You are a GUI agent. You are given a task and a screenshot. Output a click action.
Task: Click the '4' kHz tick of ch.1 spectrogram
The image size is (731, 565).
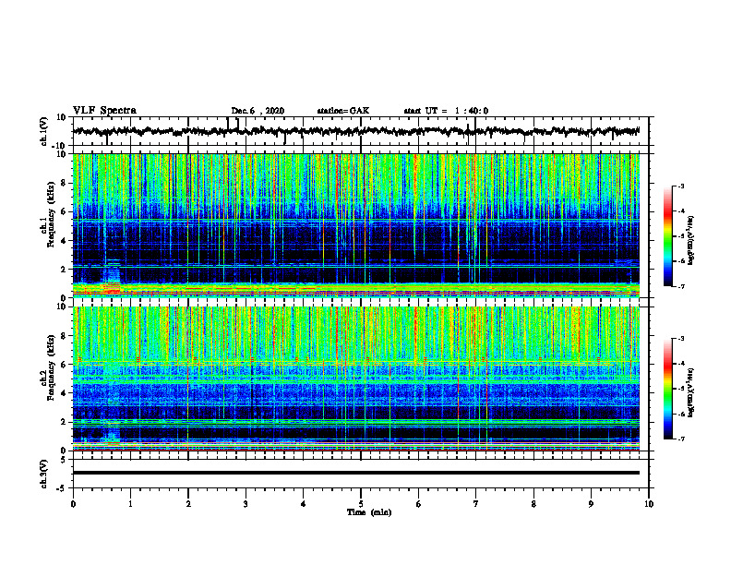click(64, 241)
